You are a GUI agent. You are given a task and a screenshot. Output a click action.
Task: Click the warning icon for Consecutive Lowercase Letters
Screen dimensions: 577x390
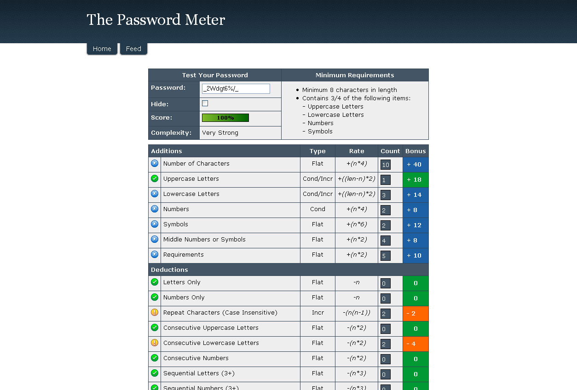pos(155,343)
